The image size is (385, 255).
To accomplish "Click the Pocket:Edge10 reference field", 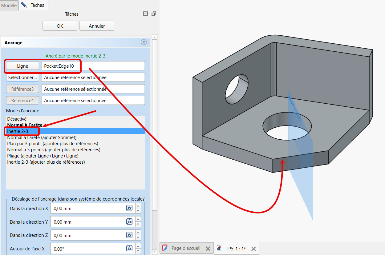I will click(x=93, y=66).
